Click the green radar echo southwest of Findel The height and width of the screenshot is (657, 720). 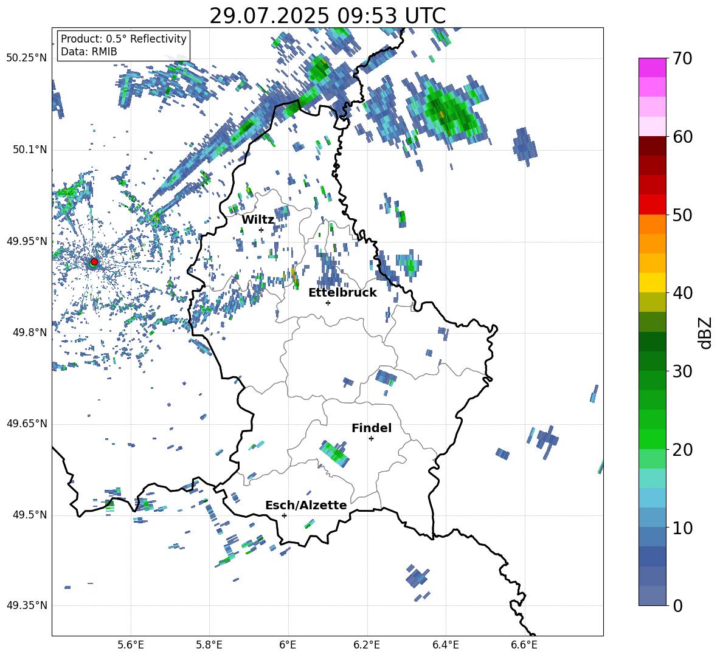click(x=335, y=453)
